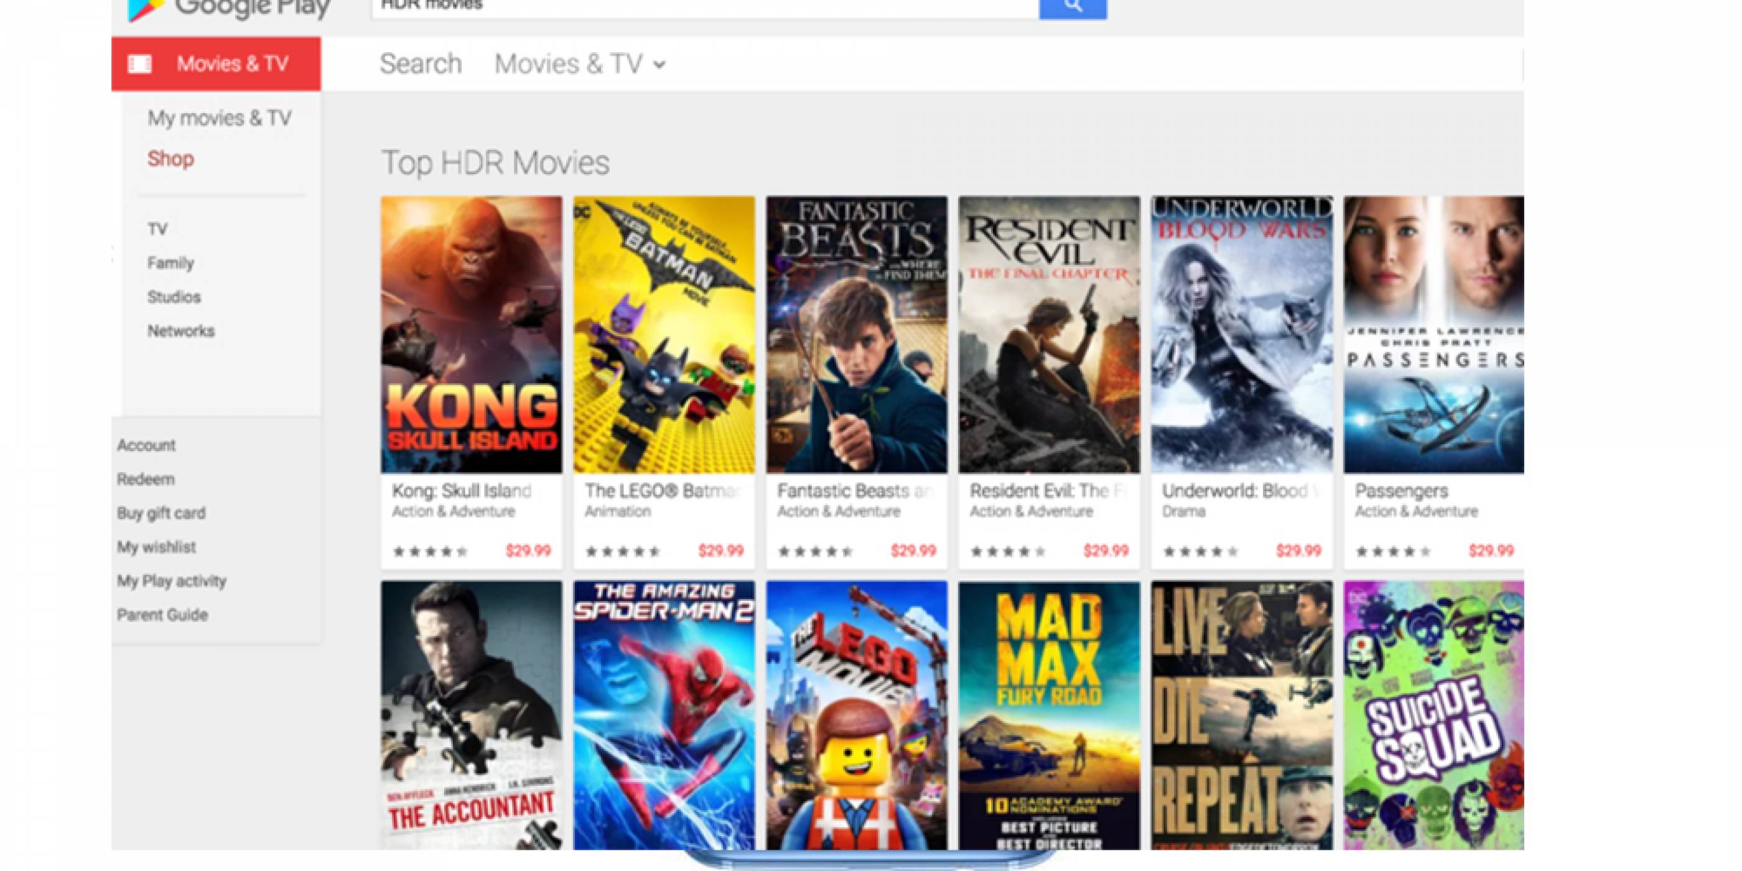Viewport: 1742px width, 871px height.
Task: Click Action & Adventure under Kong: Skull Island
Action: point(454,511)
